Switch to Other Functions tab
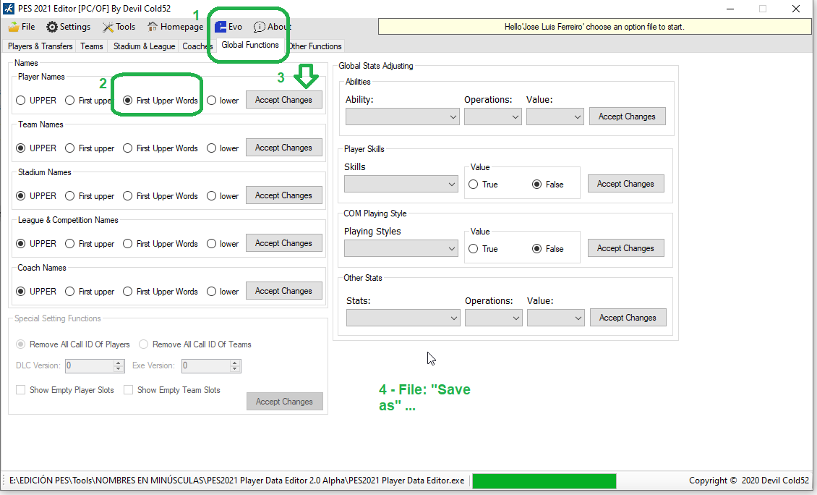The width and height of the screenshot is (817, 495). 315,46
